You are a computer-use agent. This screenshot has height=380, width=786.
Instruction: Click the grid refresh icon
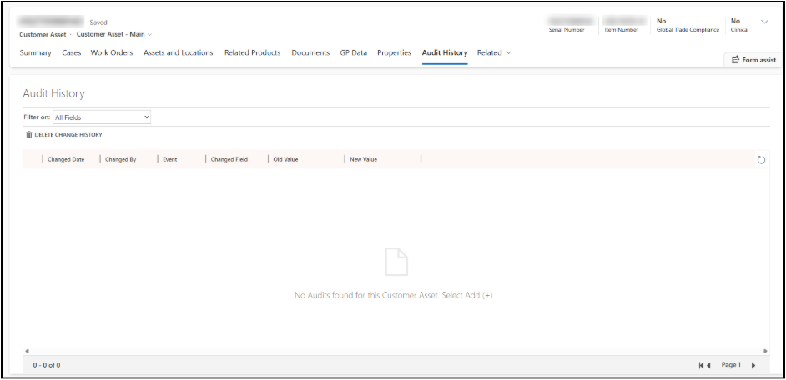pos(761,160)
